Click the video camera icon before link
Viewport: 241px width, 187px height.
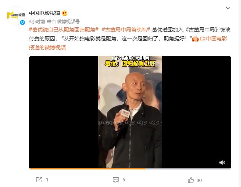pyautogui.click(x=202, y=39)
